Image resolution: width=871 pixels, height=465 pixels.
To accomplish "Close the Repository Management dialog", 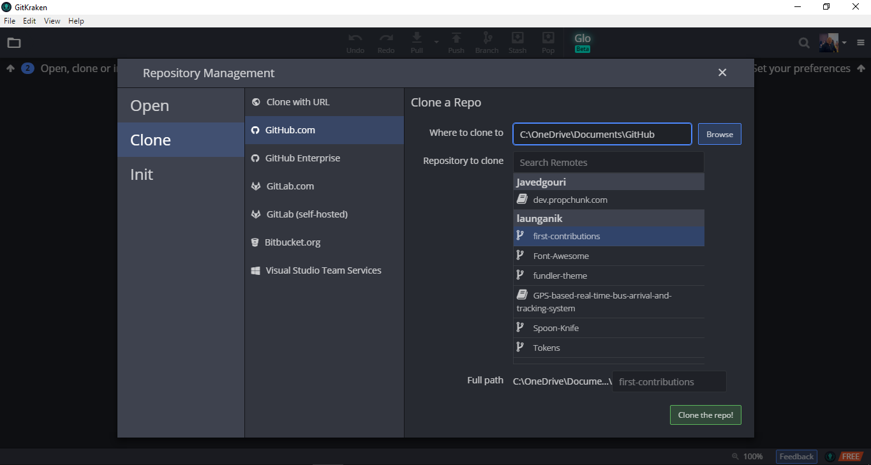I will (x=722, y=73).
